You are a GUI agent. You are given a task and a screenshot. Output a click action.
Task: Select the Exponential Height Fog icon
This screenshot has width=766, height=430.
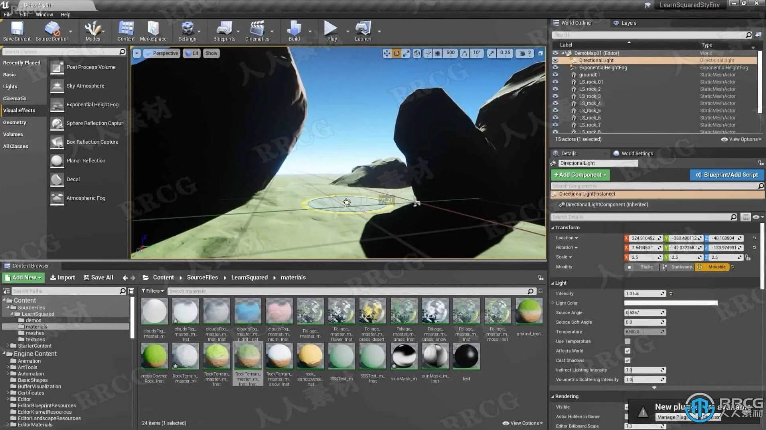(x=57, y=105)
